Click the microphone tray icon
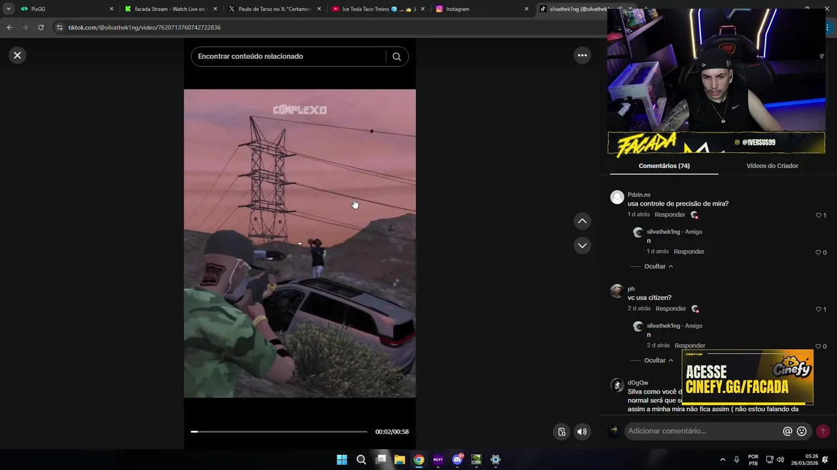 click(737, 460)
